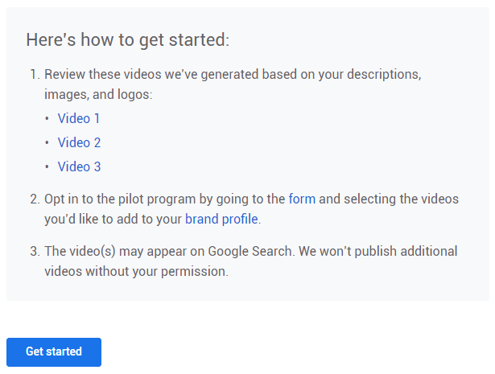The width and height of the screenshot is (495, 374).
Task: Follow the 'form' link in step 2
Action: tap(302, 198)
